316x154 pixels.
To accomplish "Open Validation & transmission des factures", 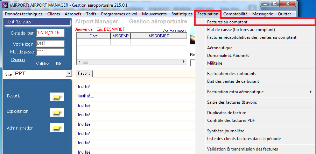I will (242, 149).
